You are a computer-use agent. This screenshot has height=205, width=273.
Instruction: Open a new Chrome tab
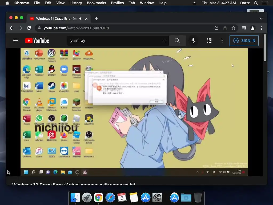pos(97,19)
